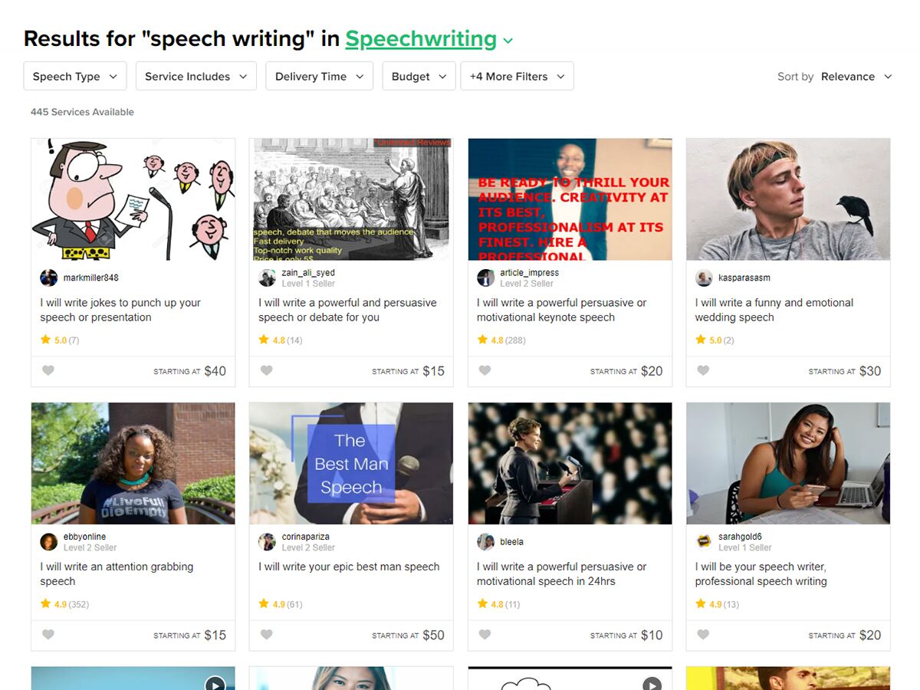Open 'funny and emotional wedding speech' gig title
Image resolution: width=920 pixels, height=690 pixels.
774,310
